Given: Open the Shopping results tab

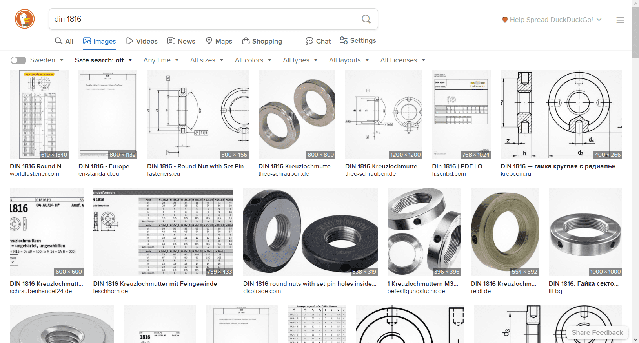Looking at the screenshot, I should point(262,41).
